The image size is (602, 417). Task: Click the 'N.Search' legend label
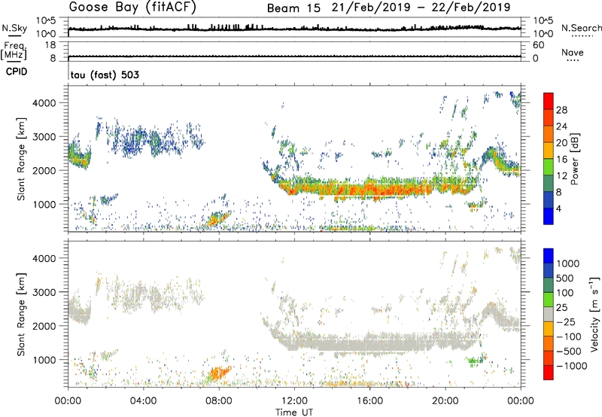click(x=581, y=28)
